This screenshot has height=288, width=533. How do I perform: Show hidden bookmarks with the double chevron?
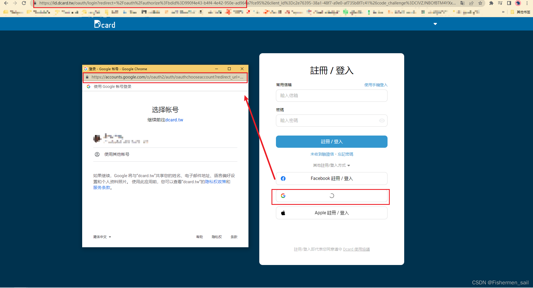(503, 12)
